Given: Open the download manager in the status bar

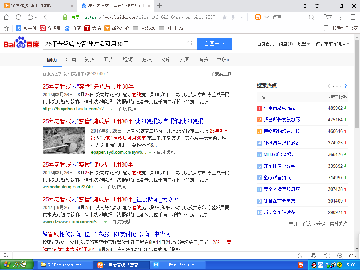Looking at the screenshot, I should [x=314, y=256].
